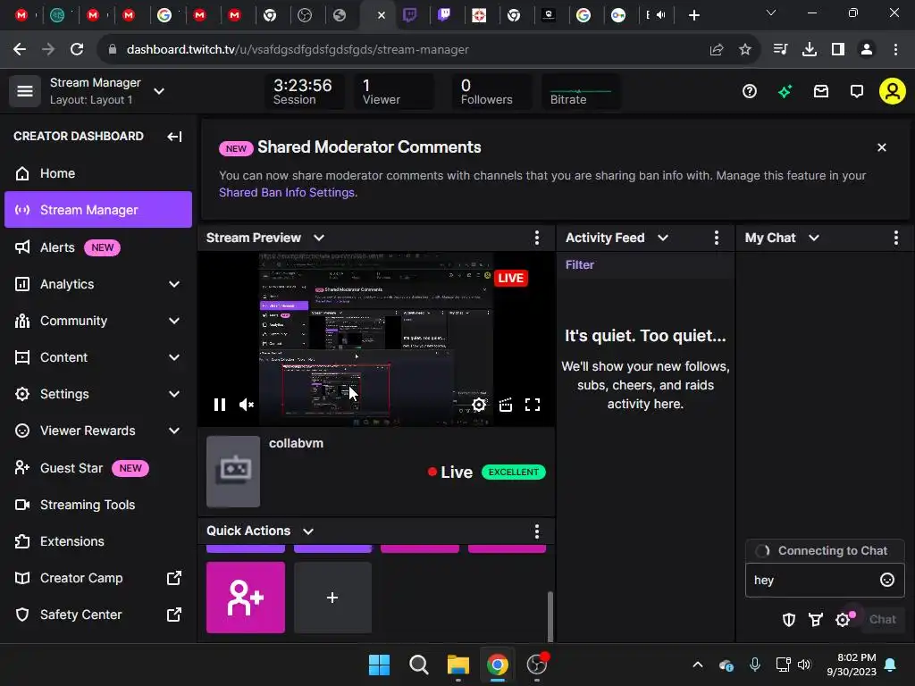
Task: Open the Shared Ban Info Settings link
Action: pyautogui.click(x=287, y=193)
